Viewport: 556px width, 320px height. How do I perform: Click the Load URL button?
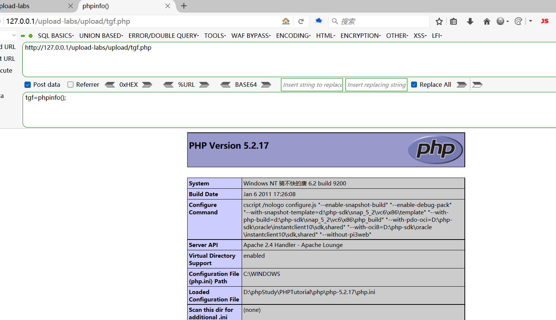click(8, 47)
